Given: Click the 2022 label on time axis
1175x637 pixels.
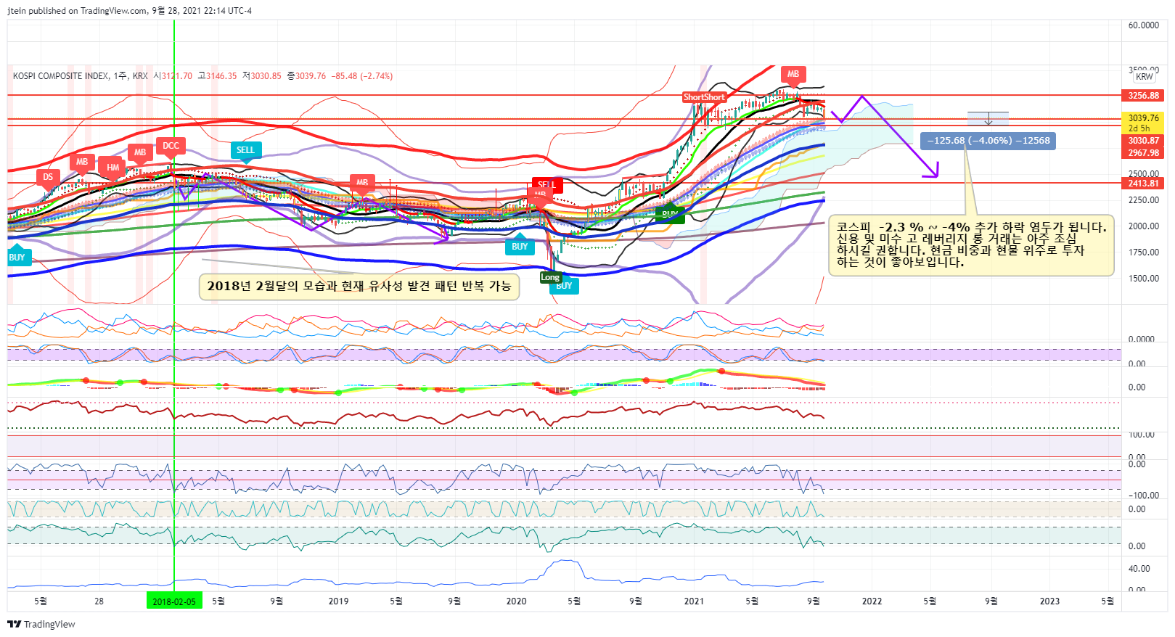Looking at the screenshot, I should 872,601.
